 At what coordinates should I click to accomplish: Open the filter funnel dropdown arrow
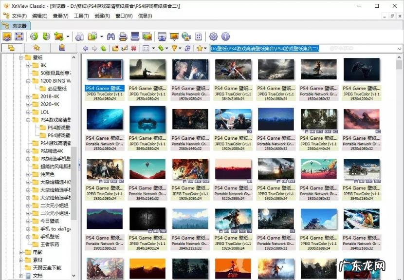pos(180,48)
